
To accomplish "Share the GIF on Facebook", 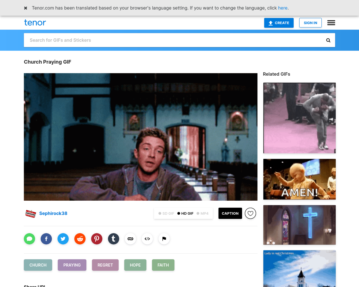I will [x=46, y=239].
